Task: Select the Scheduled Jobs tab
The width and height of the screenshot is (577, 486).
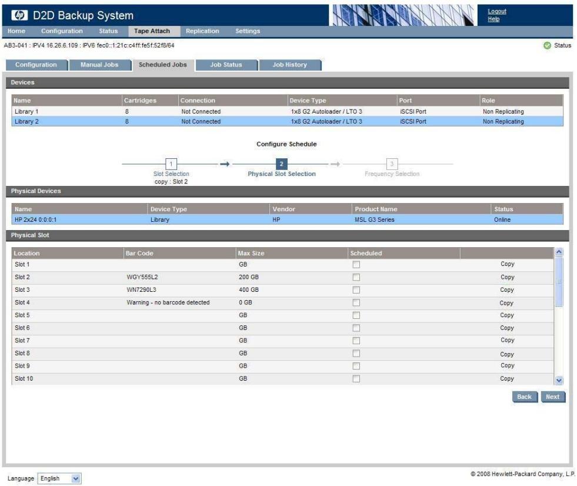Action: pyautogui.click(x=163, y=65)
